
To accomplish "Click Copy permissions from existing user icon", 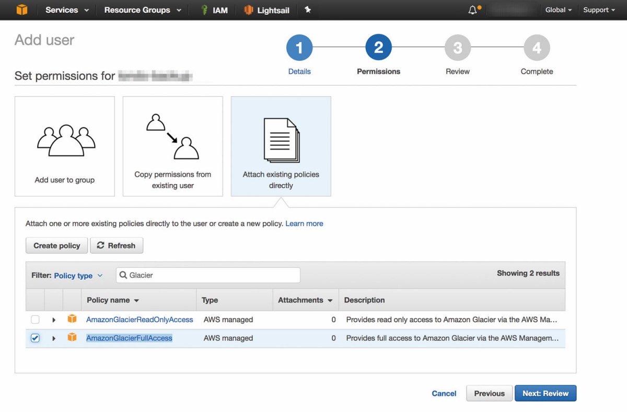I will 172,136.
